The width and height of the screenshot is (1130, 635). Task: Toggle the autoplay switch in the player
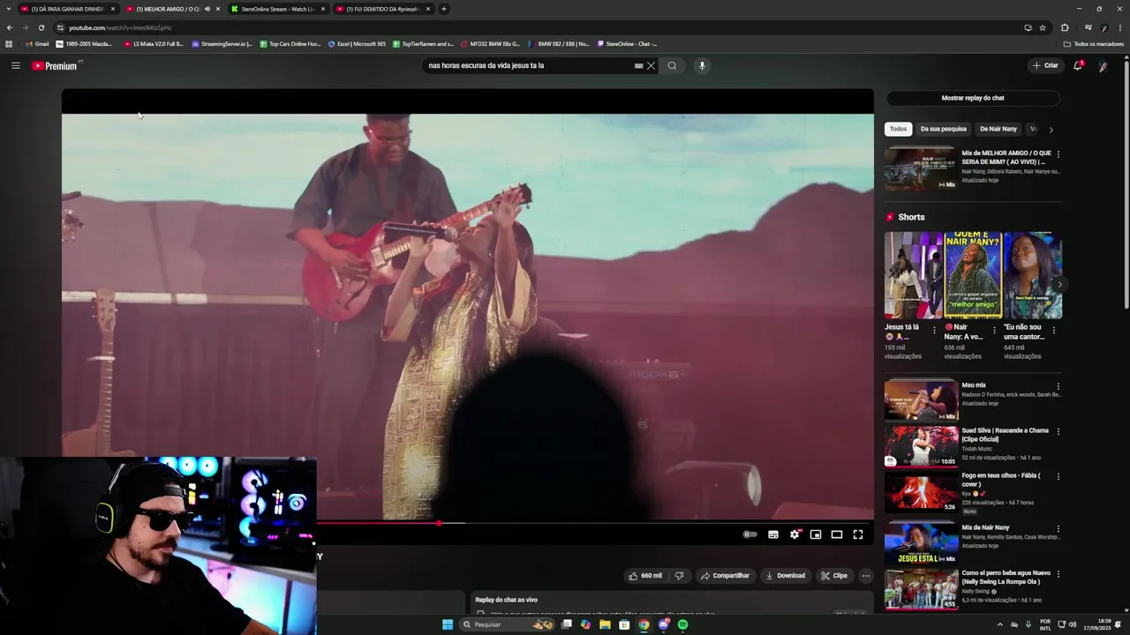pyautogui.click(x=750, y=534)
